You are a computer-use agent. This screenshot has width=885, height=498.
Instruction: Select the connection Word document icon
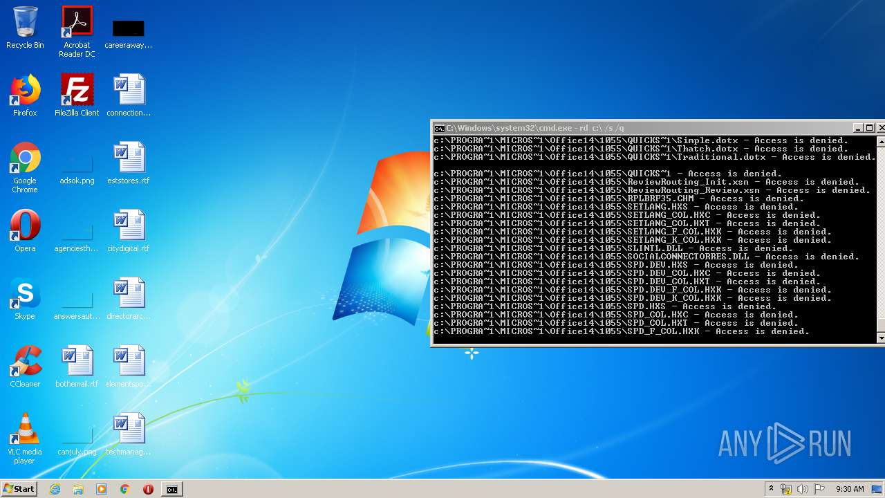[129, 95]
